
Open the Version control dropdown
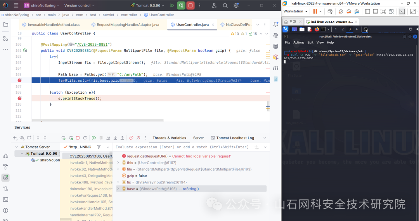pos(80,5)
